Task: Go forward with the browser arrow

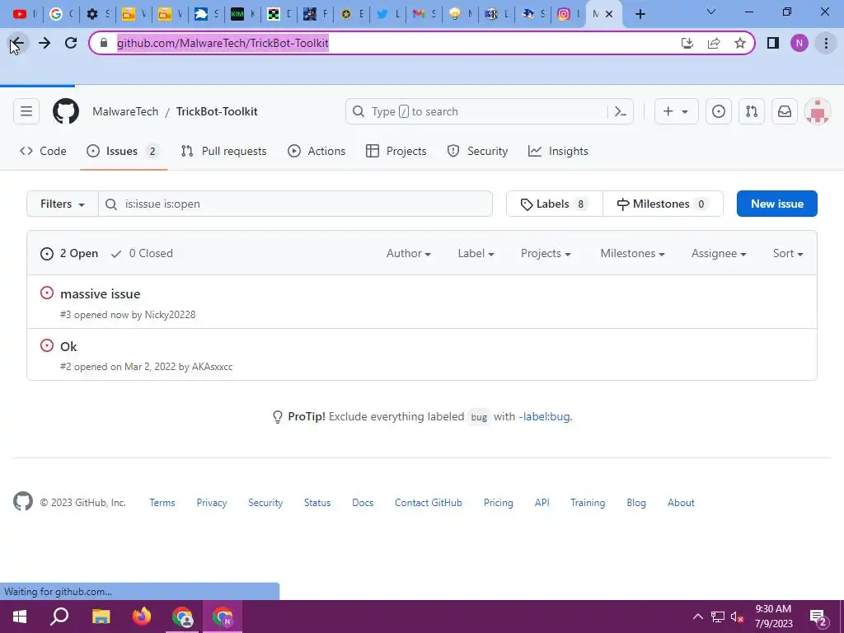Action: click(x=45, y=43)
